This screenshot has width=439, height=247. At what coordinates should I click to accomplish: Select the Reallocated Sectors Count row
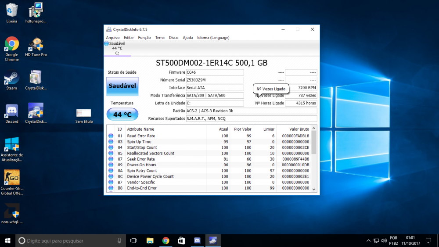coord(151,154)
